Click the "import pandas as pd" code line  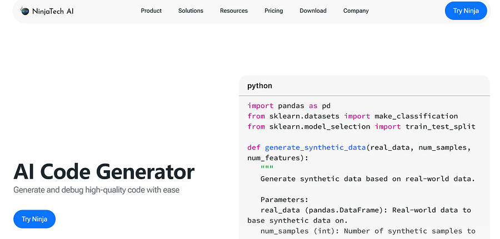click(x=289, y=106)
